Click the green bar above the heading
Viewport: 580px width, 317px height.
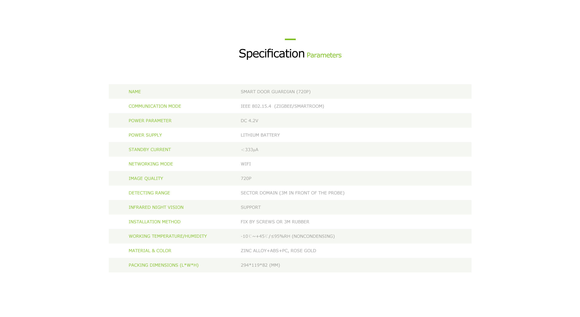tap(290, 39)
